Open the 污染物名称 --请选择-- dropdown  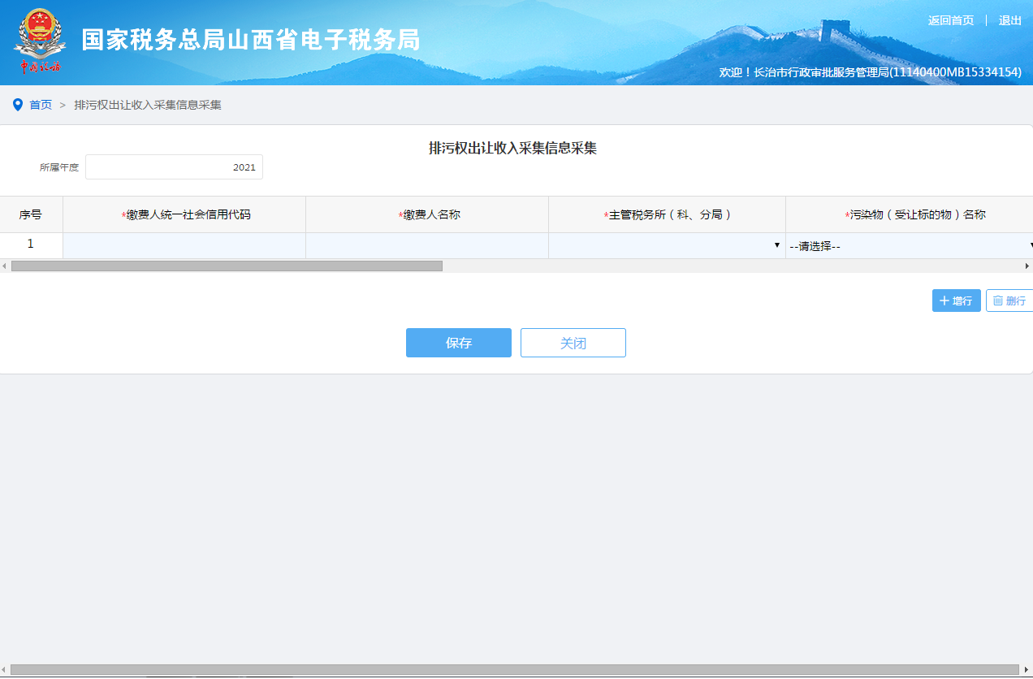pyautogui.click(x=910, y=245)
